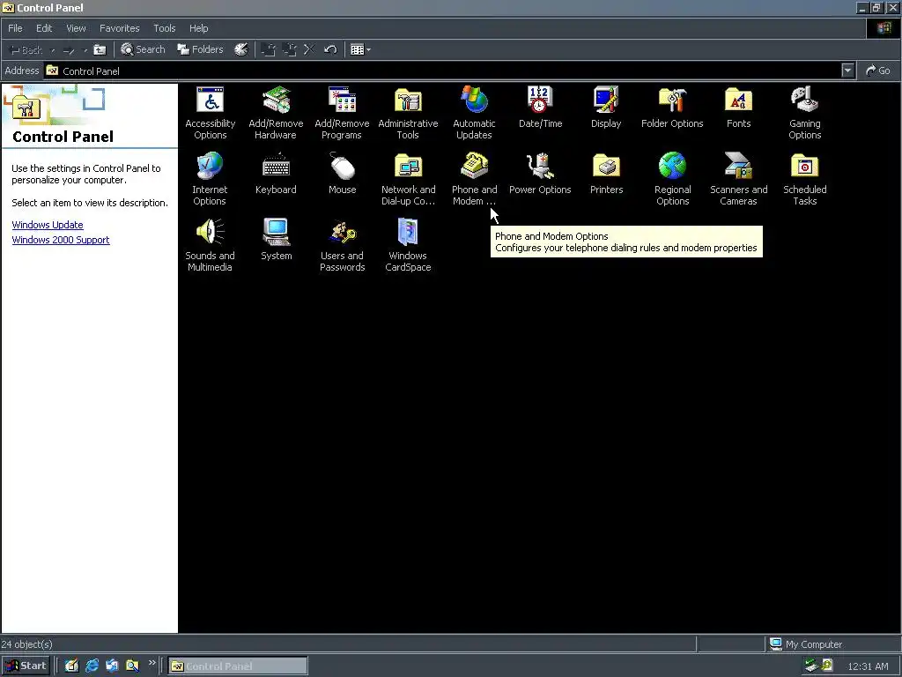
Task: Toggle the Folders pane button
Action: pos(200,50)
